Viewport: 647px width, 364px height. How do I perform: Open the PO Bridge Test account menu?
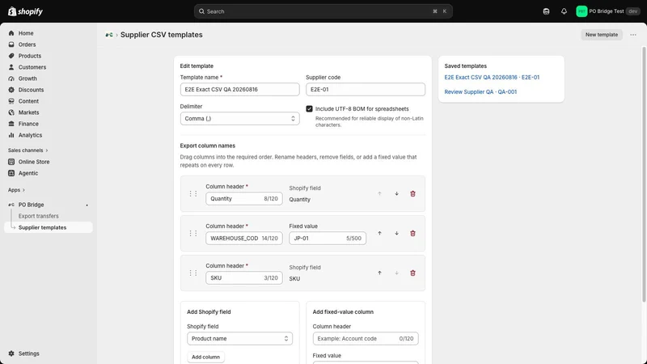coord(608,11)
